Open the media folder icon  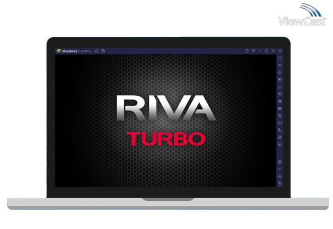280,123
